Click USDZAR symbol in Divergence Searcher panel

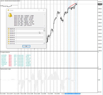[x=4, y=64]
